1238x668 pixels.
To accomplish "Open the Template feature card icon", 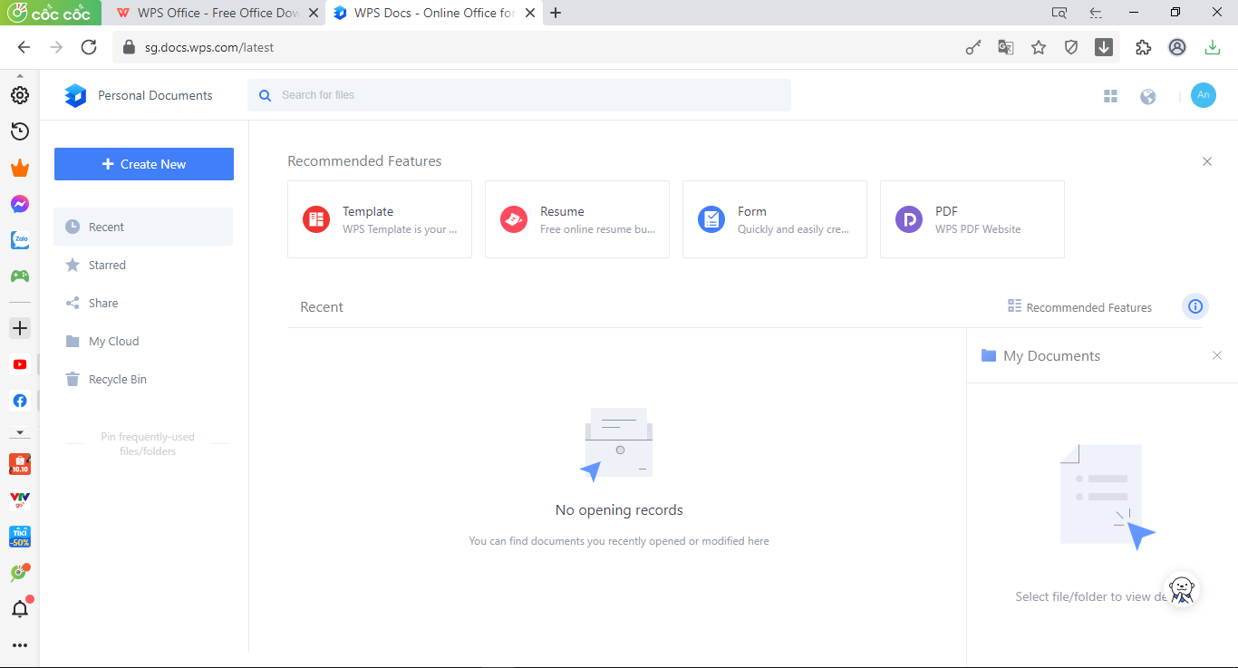I will tap(316, 219).
